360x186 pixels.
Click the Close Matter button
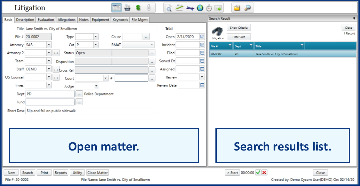point(98,173)
